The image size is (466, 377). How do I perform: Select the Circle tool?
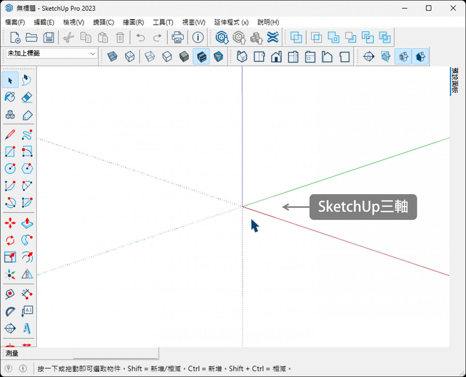[10, 168]
